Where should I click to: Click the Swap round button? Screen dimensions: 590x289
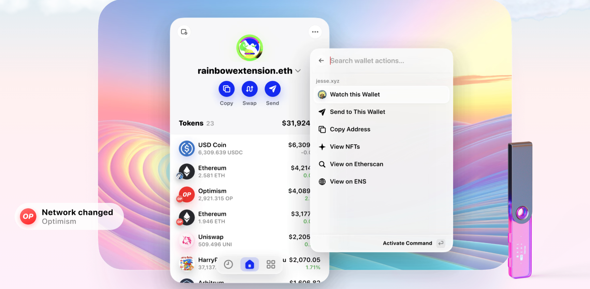[249, 89]
